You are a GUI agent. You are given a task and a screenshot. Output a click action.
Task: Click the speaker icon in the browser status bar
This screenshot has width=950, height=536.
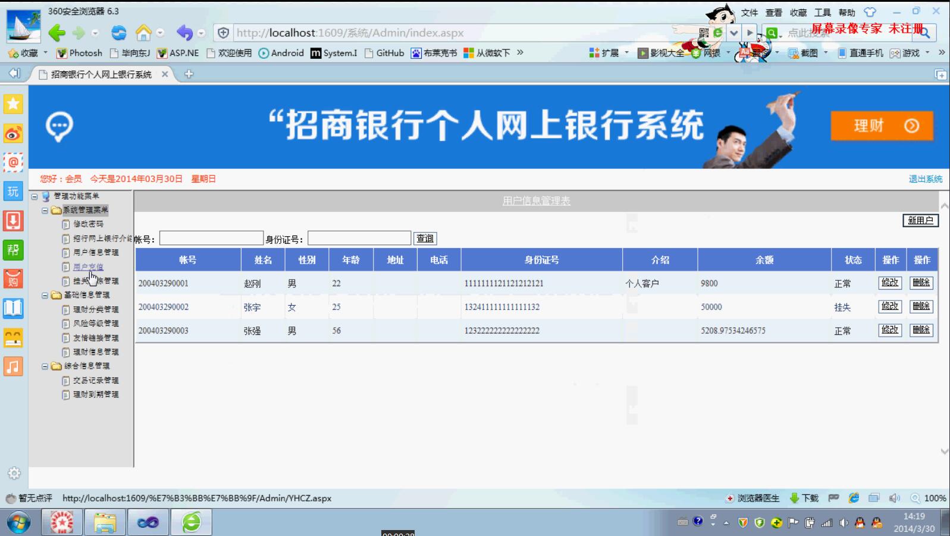pos(894,498)
